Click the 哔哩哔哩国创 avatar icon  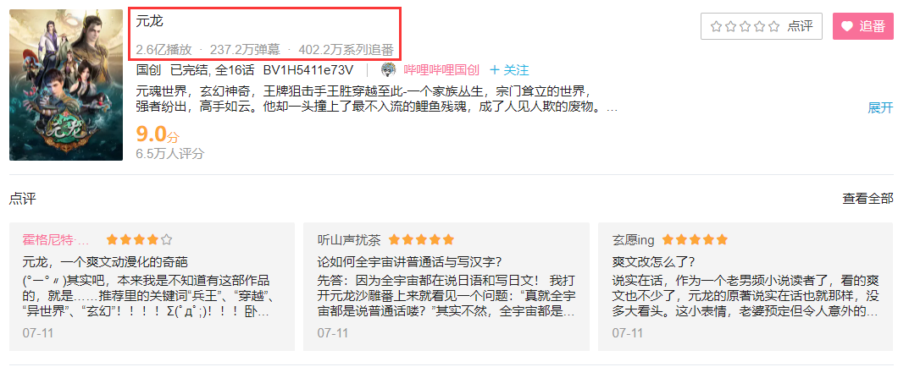point(388,71)
